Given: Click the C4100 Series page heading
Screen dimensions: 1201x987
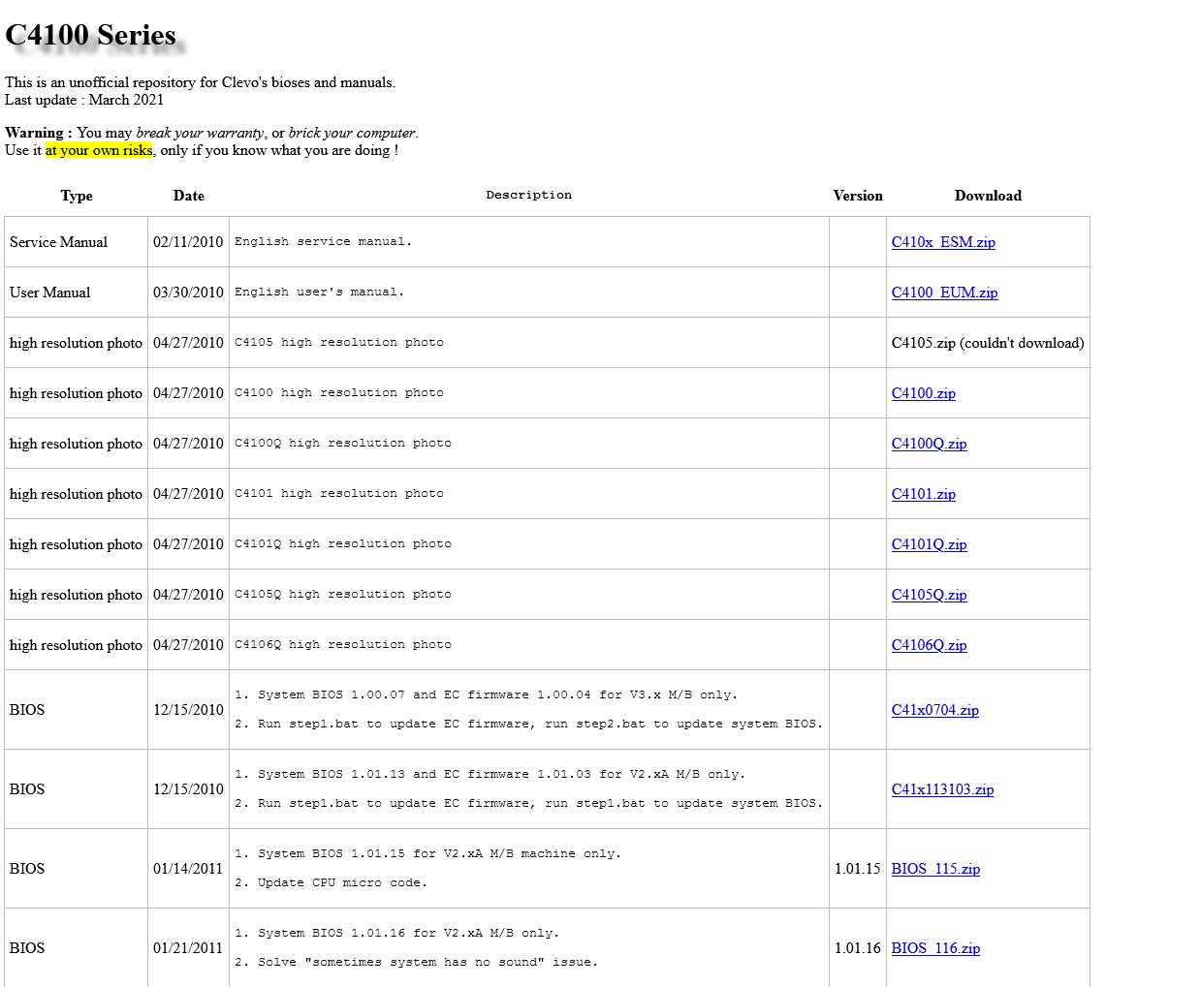Looking at the screenshot, I should coord(91,35).
